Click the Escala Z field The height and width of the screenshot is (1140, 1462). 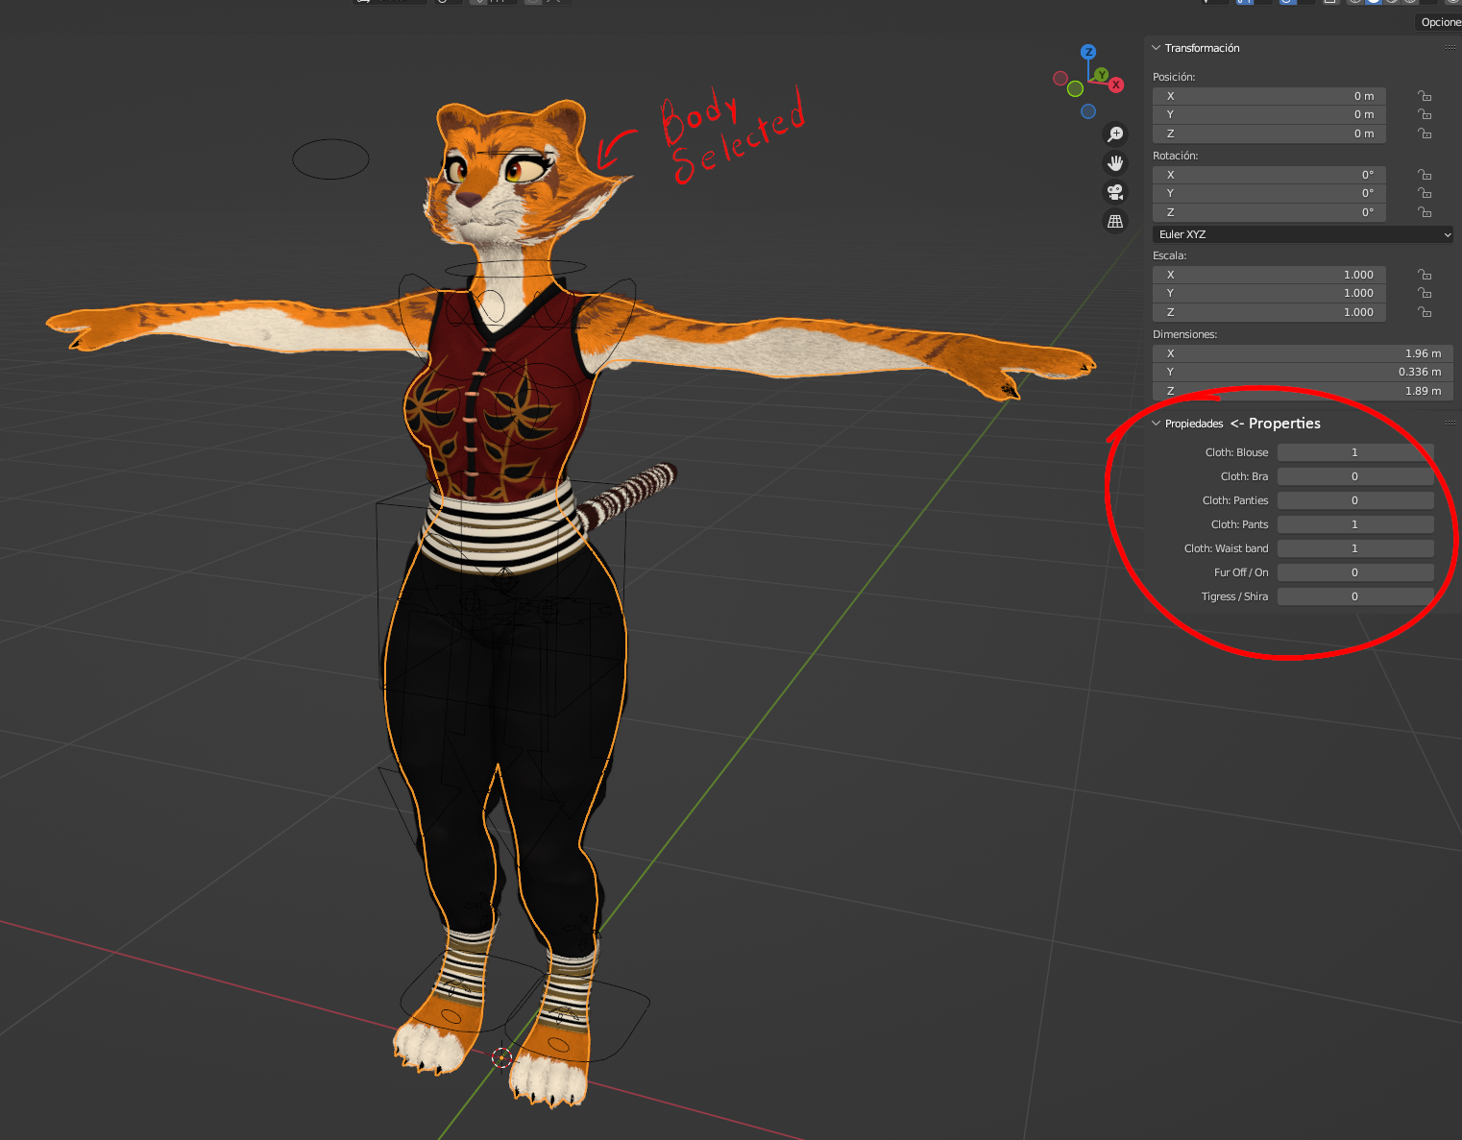click(1269, 312)
